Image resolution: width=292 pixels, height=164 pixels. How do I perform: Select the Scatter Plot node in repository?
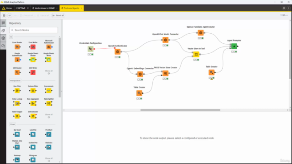point(33,147)
